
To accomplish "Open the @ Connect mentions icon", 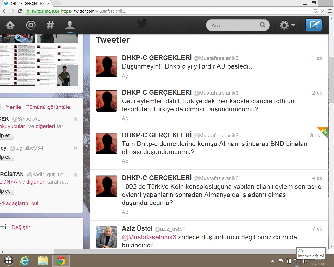I will coord(31,25).
